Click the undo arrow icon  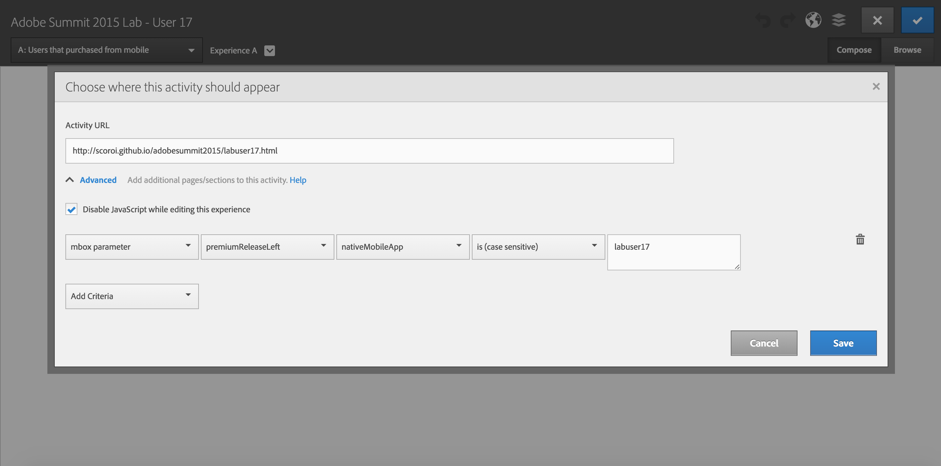click(x=763, y=20)
